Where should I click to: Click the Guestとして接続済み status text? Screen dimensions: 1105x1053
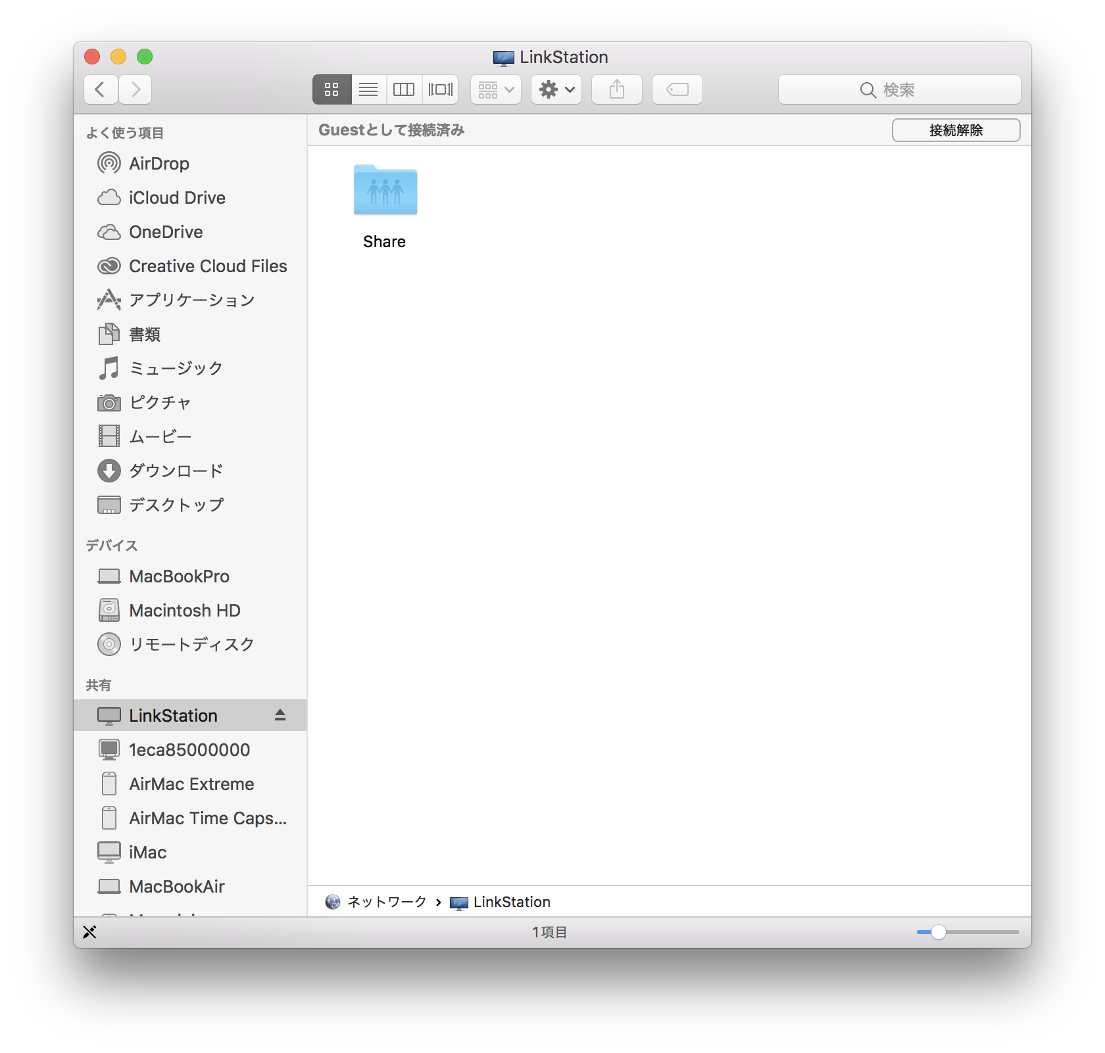coord(391,130)
